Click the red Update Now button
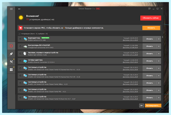This screenshot has width=171, height=115. pos(151,18)
